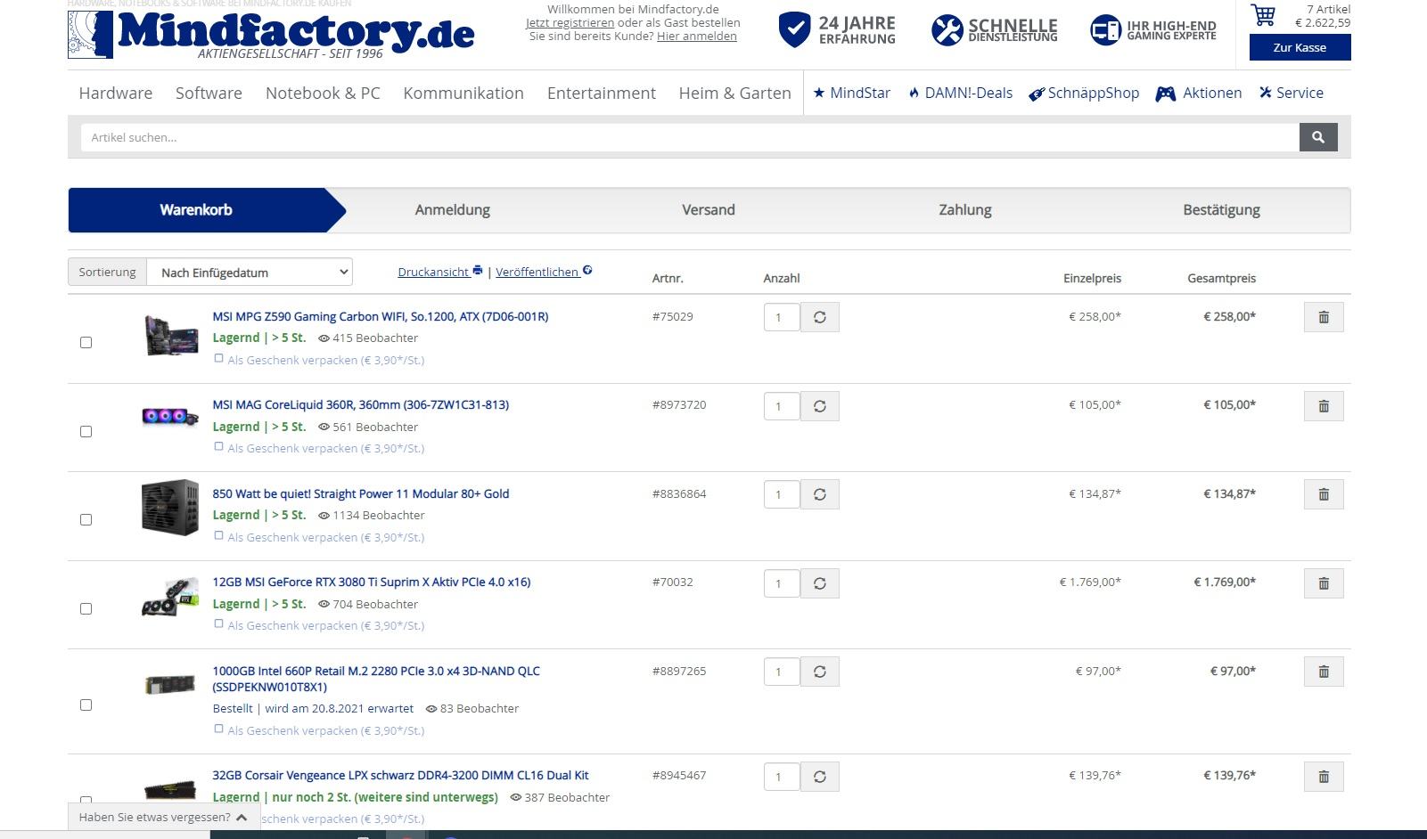Image resolution: width=1427 pixels, height=839 pixels.
Task: Refresh quantity for MSI MPG Z590 motherboard
Action: 820,317
